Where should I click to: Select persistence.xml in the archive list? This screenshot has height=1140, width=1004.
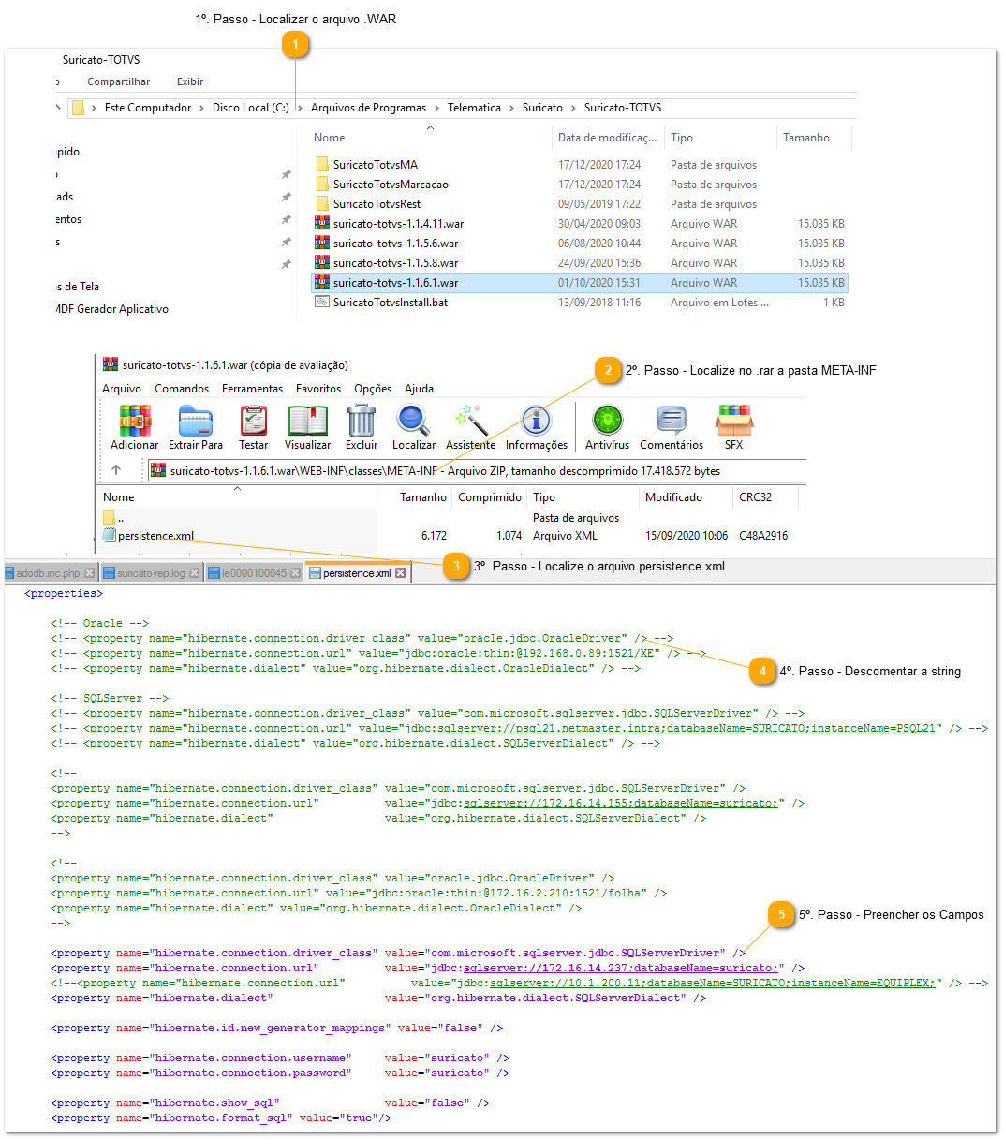click(155, 536)
